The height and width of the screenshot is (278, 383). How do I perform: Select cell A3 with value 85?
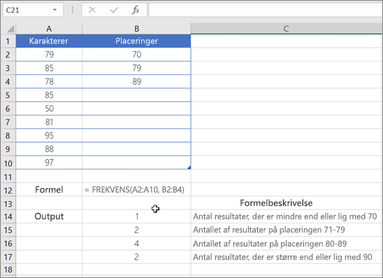(49, 68)
